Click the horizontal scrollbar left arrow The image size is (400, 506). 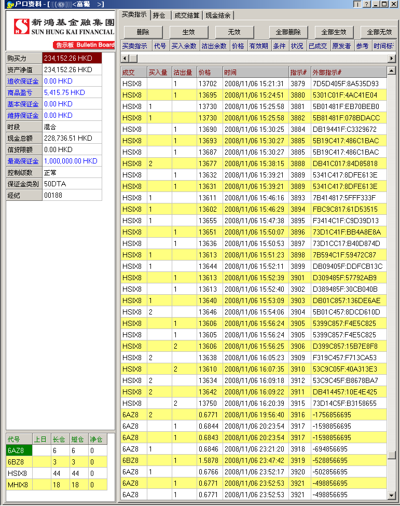coord(125,59)
